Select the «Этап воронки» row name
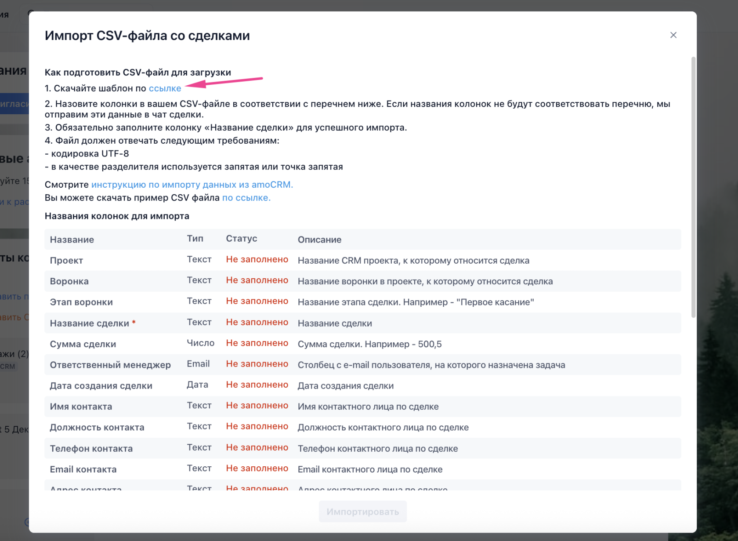 click(x=81, y=302)
